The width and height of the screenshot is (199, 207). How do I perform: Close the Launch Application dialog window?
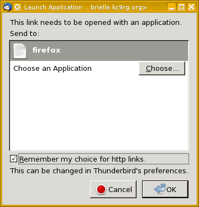[192, 7]
